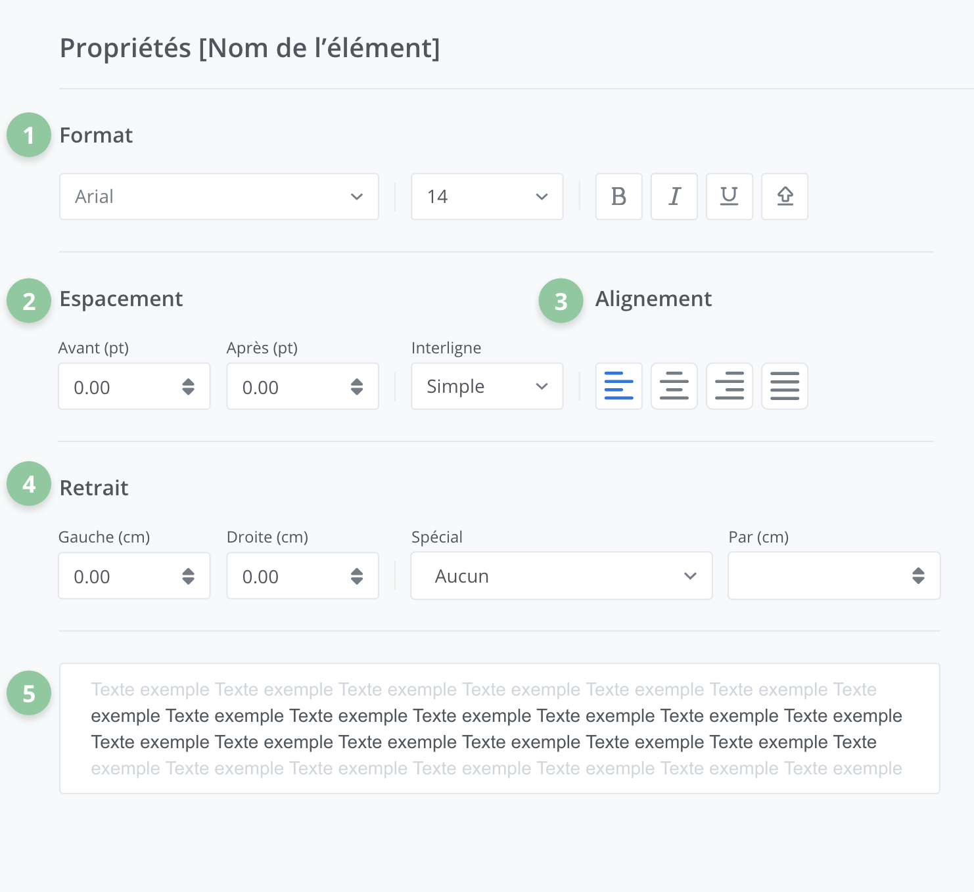This screenshot has height=892, width=974.
Task: Toggle the uppercase arrow button
Action: tap(785, 196)
